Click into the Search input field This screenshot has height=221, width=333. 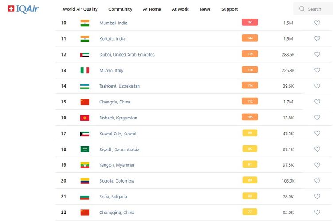(317, 9)
